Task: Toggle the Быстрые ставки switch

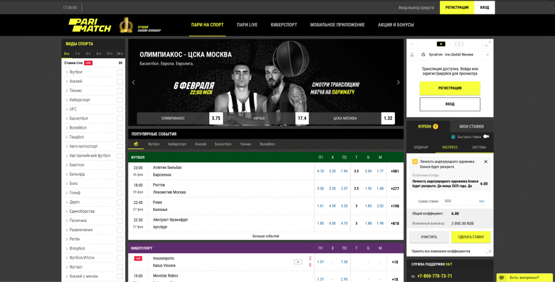Action: click(486, 137)
